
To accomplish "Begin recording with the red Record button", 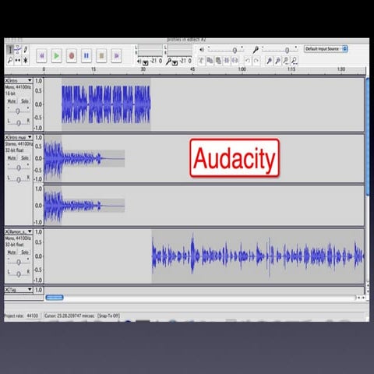I will click(72, 55).
